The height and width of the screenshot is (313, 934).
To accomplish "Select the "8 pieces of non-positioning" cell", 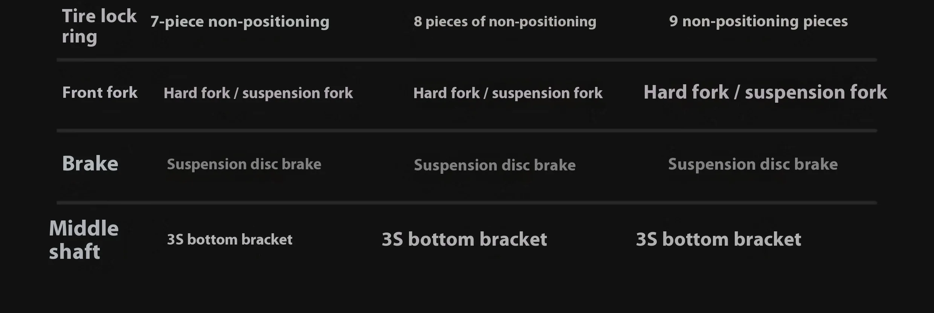I will pos(505,22).
